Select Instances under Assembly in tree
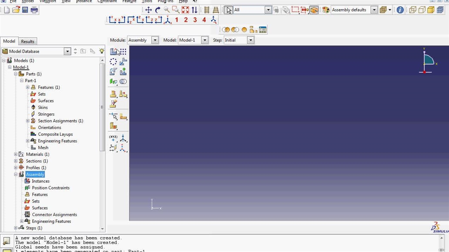This screenshot has height=252, width=449. coord(40,181)
